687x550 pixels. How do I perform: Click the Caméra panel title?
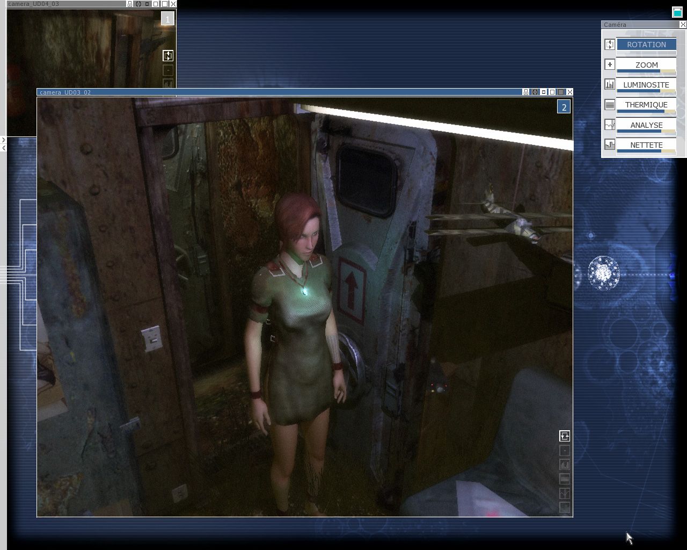[615, 25]
